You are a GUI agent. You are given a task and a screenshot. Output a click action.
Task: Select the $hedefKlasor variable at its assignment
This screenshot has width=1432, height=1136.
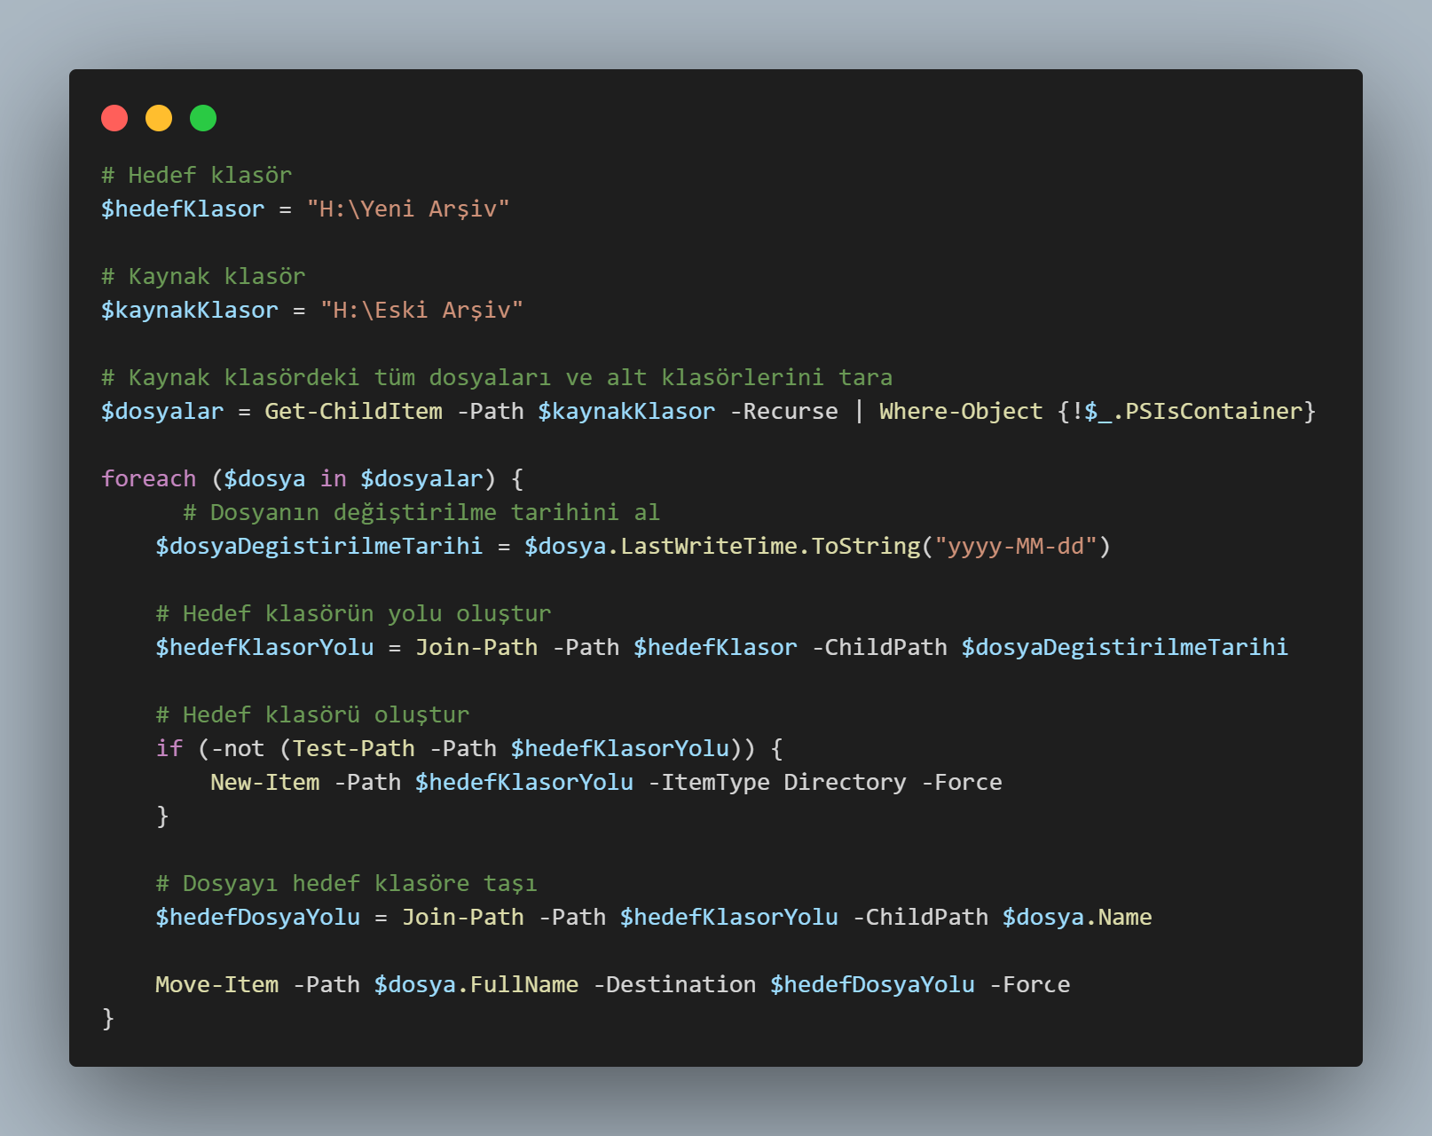coord(183,209)
